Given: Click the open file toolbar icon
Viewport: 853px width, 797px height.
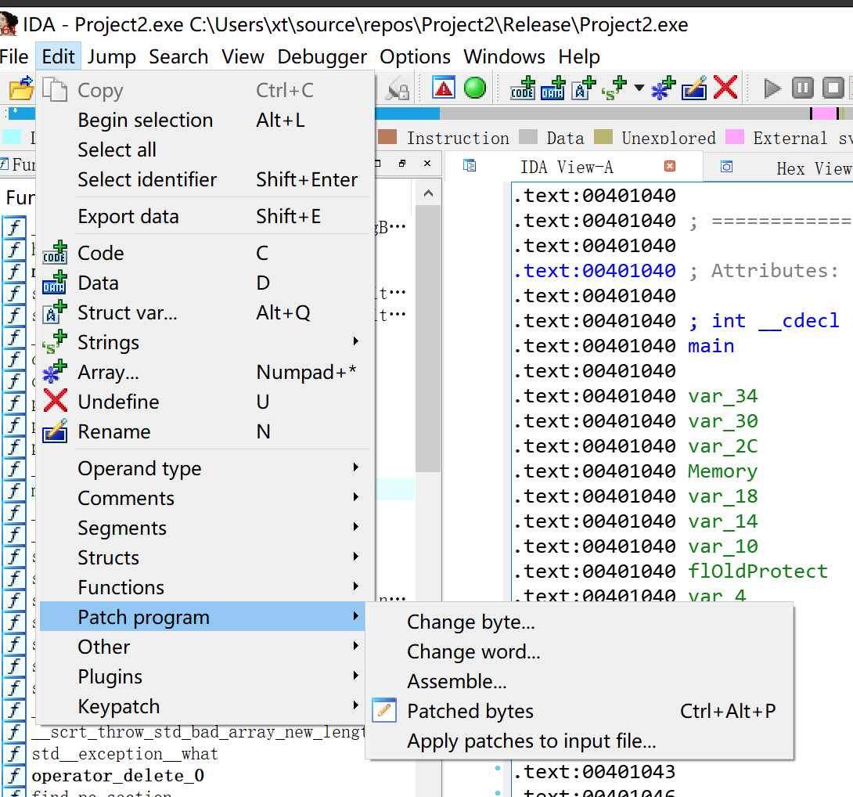Looking at the screenshot, I should 20,88.
